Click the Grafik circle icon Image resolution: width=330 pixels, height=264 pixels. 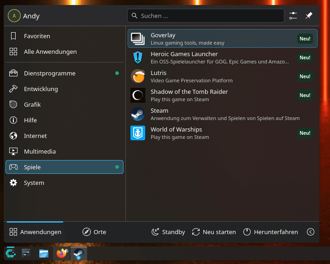pos(13,104)
